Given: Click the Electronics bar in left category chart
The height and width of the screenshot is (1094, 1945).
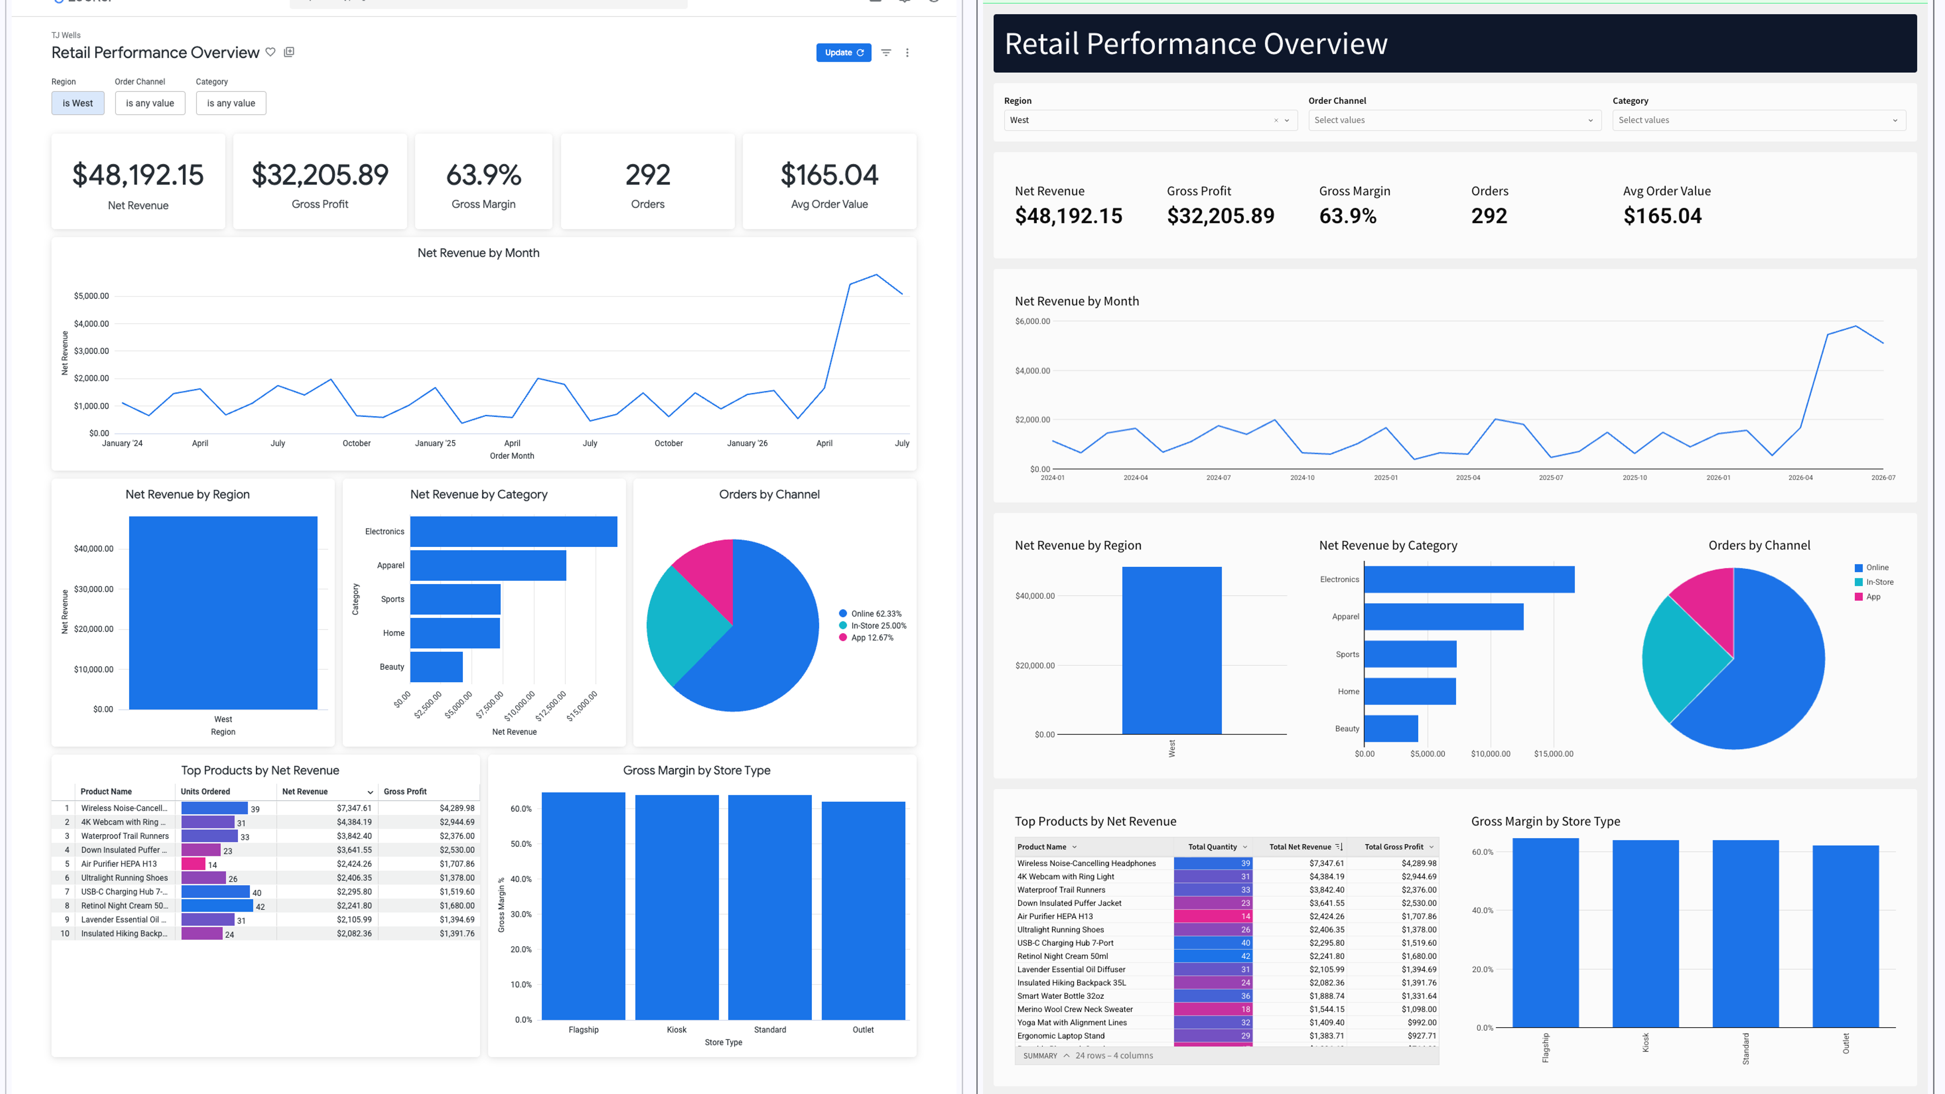Looking at the screenshot, I should (514, 531).
